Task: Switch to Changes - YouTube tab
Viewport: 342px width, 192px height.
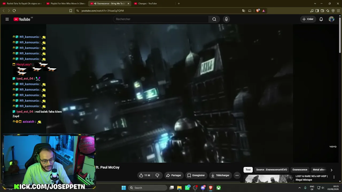Action: (x=153, y=3)
